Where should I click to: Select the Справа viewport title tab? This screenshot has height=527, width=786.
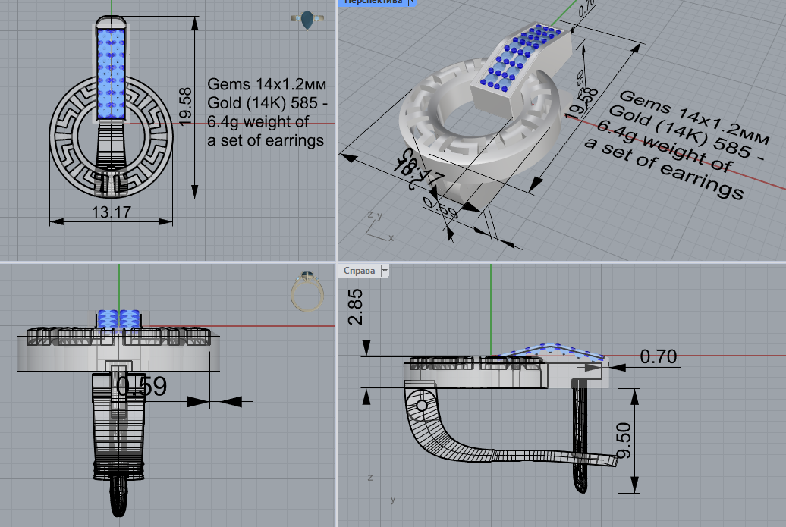click(359, 271)
